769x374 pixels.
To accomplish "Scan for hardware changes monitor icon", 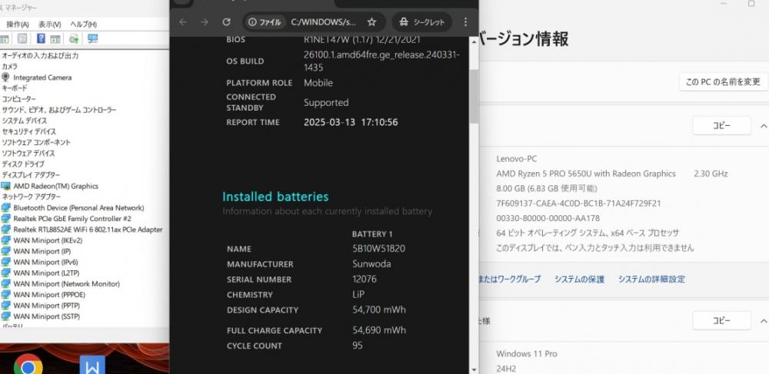I will 93,38.
